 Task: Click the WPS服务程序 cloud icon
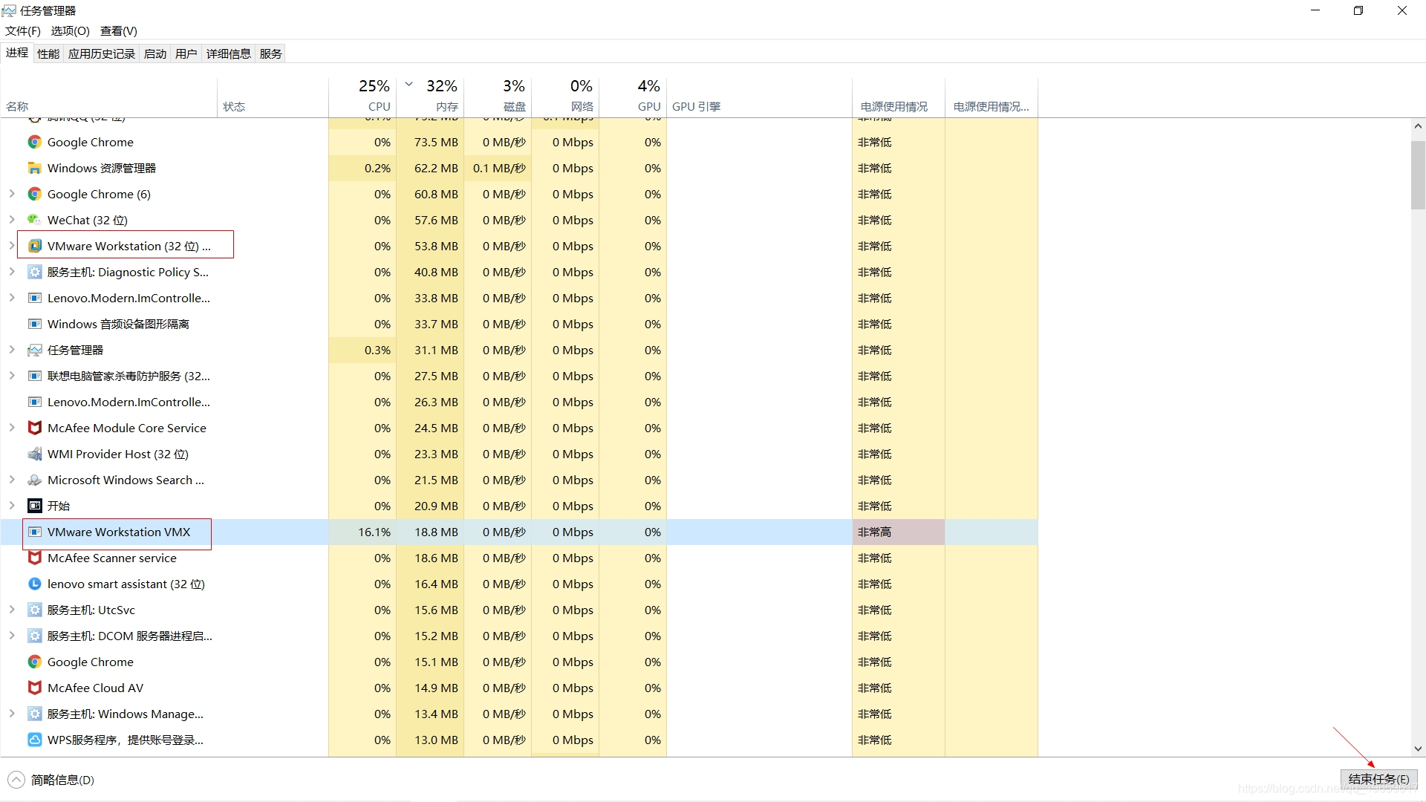(34, 740)
